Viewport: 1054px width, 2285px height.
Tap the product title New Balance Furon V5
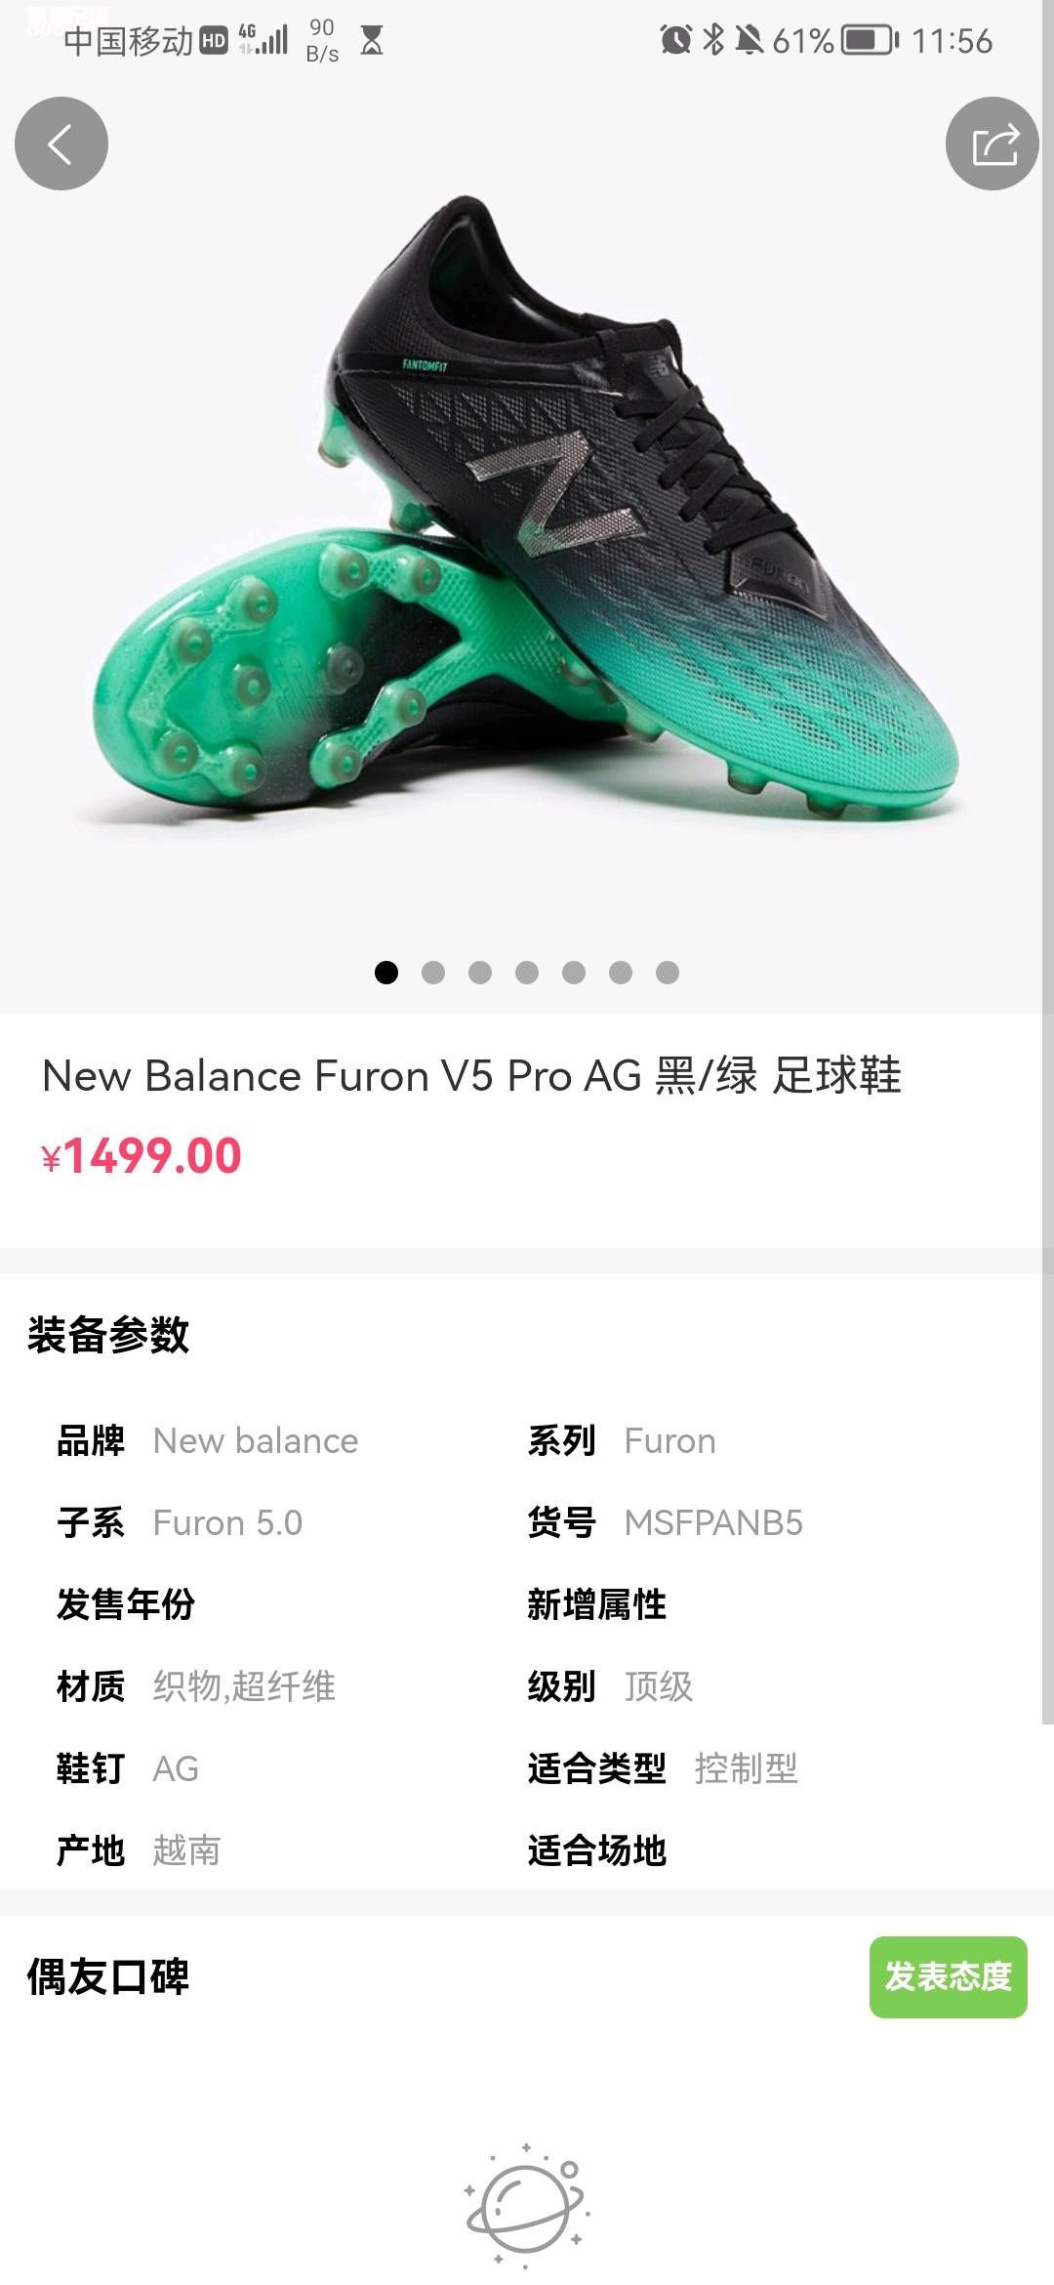coord(472,1076)
